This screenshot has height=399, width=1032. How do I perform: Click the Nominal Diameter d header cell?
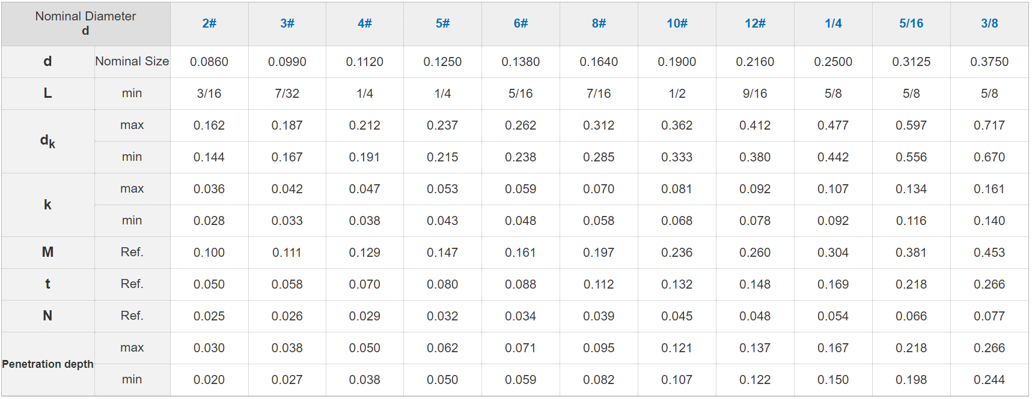click(85, 23)
